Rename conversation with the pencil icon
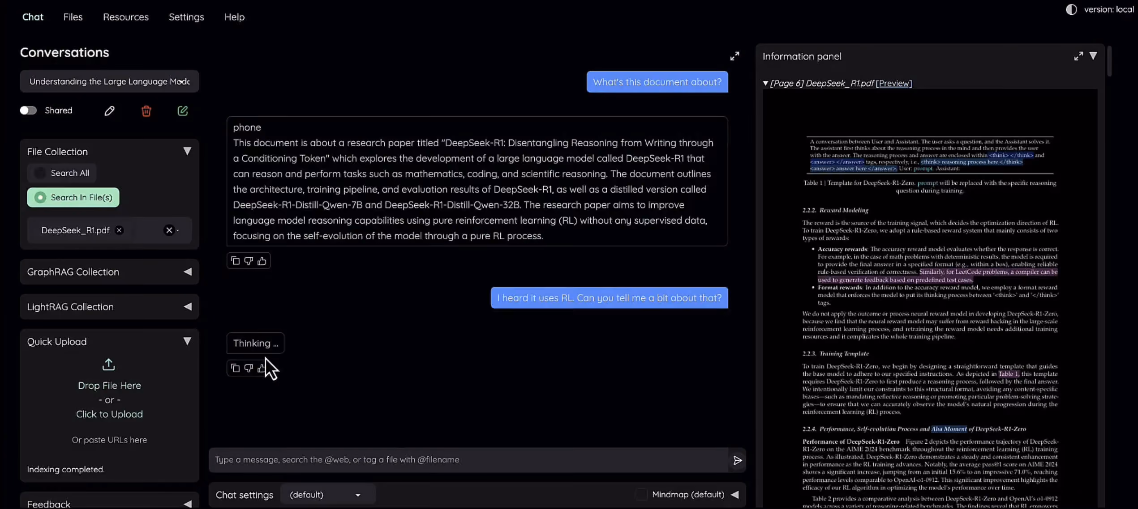Image resolution: width=1138 pixels, height=509 pixels. [x=109, y=110]
